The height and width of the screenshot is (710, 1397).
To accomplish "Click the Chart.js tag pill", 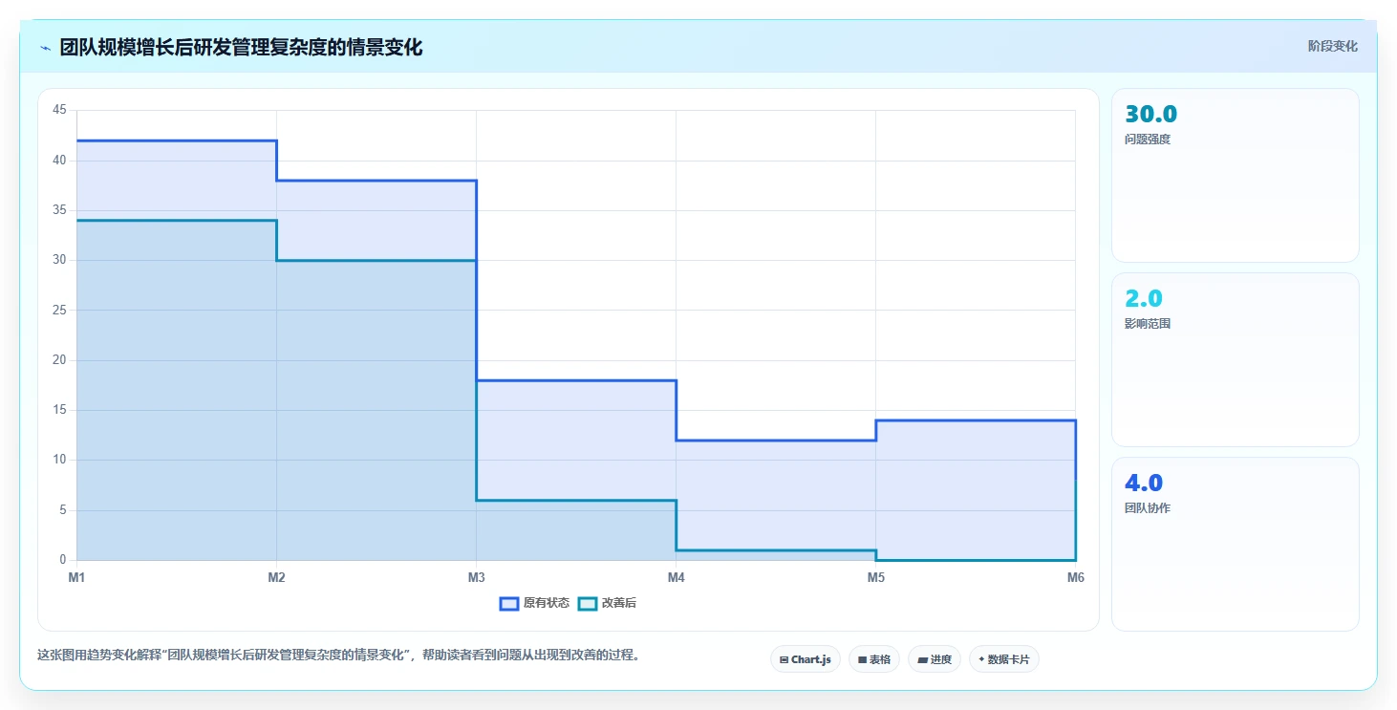I will click(806, 659).
